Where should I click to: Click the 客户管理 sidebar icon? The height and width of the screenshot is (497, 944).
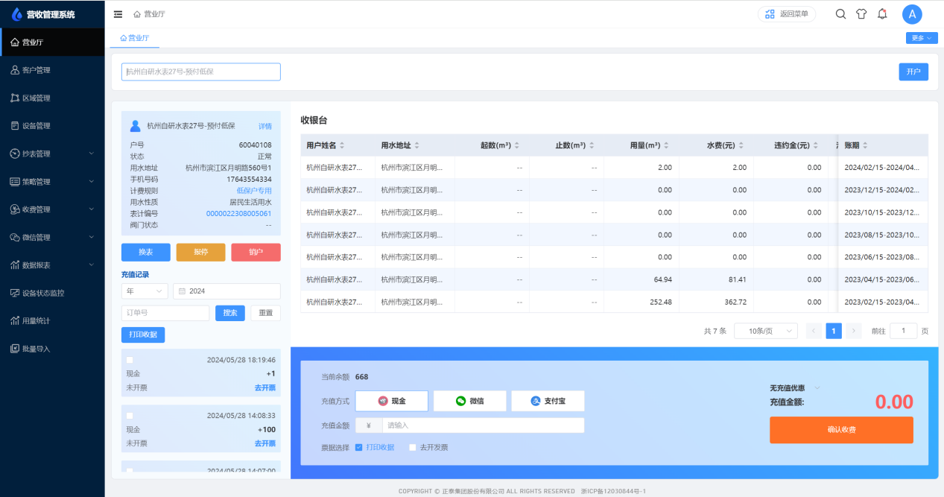point(15,70)
